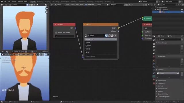Add vertex group with plus button
The width and height of the screenshot is (184, 103).
click(182, 46)
